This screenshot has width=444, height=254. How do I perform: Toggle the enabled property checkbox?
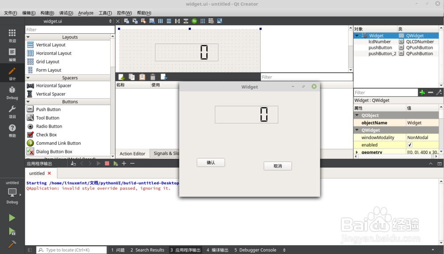410,145
